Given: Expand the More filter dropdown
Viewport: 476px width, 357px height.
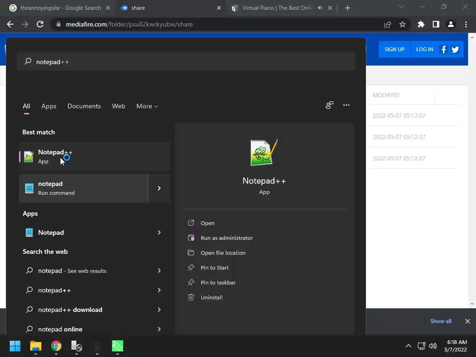Looking at the screenshot, I should 147,106.
